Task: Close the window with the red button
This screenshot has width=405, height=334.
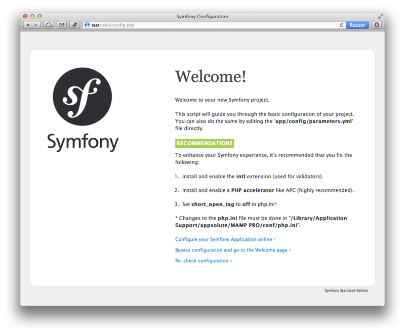Action: pyautogui.click(x=25, y=16)
